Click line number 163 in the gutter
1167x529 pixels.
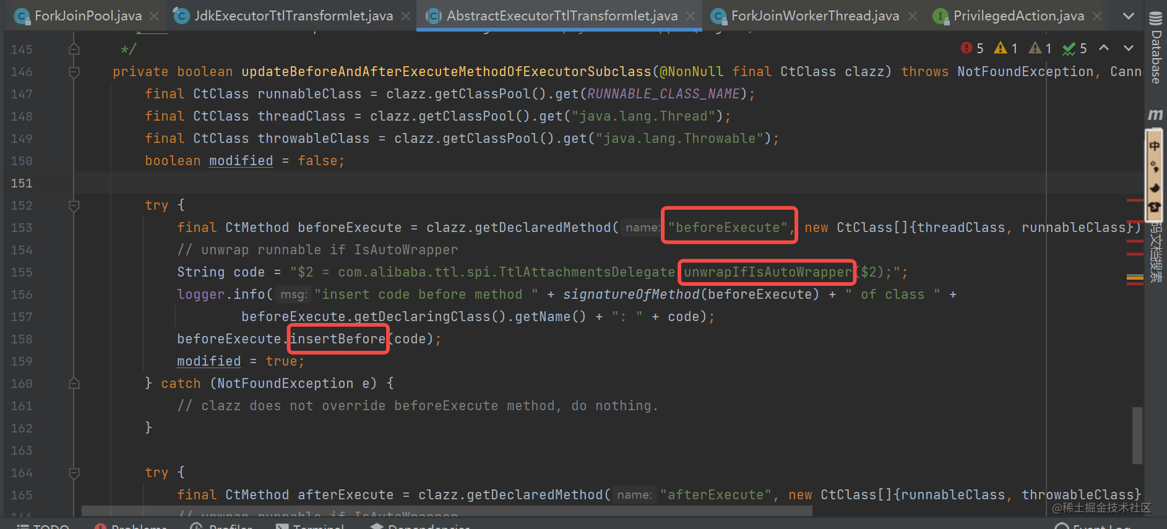click(x=21, y=450)
